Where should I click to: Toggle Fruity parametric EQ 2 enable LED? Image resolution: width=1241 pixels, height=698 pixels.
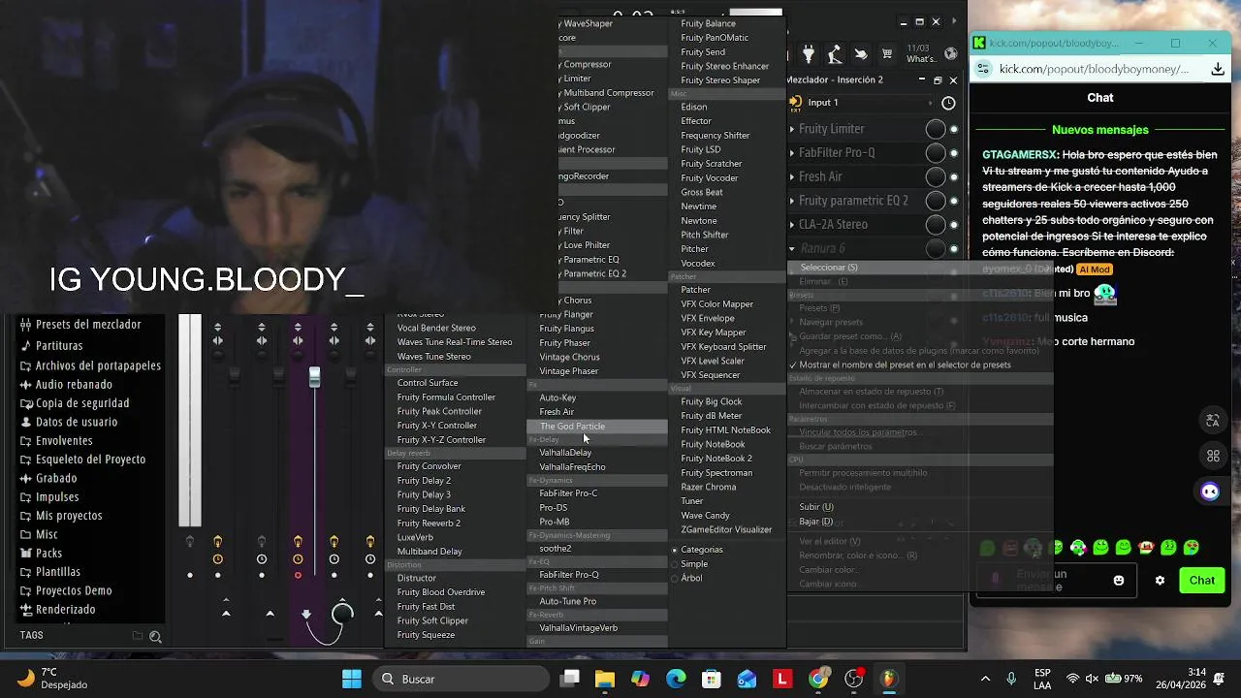(954, 201)
